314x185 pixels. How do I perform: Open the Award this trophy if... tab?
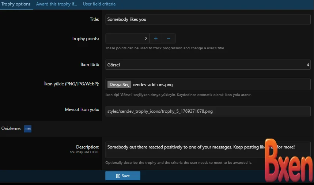[x=56, y=4]
